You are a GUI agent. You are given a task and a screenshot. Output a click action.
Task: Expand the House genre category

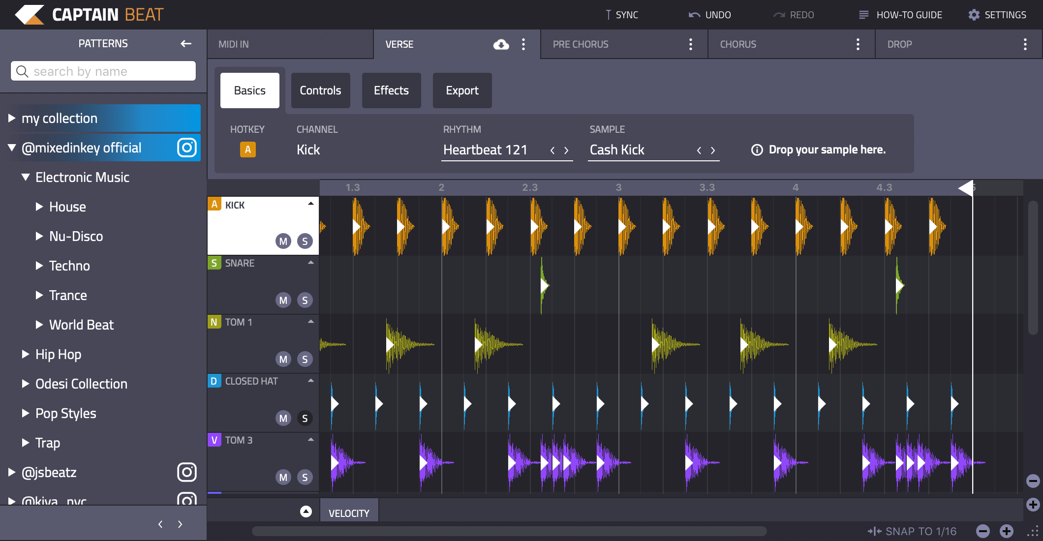click(x=39, y=206)
